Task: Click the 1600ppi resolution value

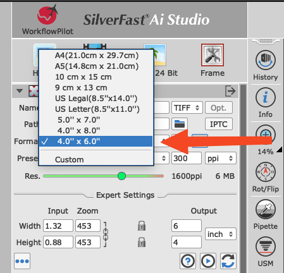Action: coord(187,176)
